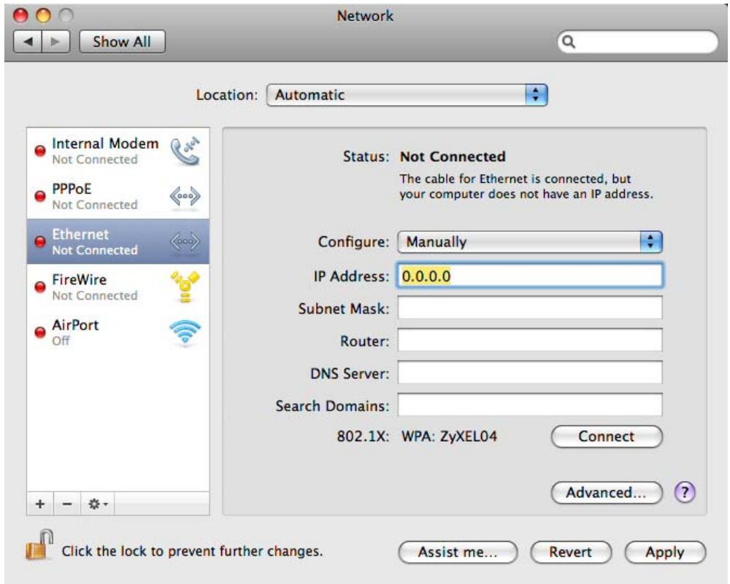Click the red status dot beside FireWire
Screen dimensions: 730x584
click(x=40, y=287)
